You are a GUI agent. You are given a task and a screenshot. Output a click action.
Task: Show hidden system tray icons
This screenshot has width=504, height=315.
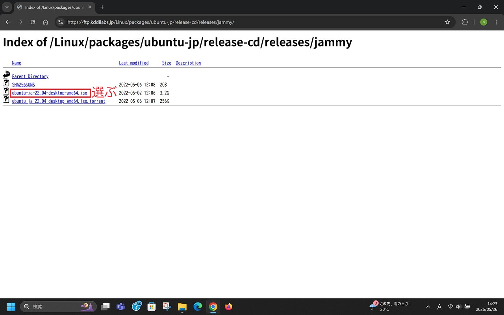[x=428, y=306]
